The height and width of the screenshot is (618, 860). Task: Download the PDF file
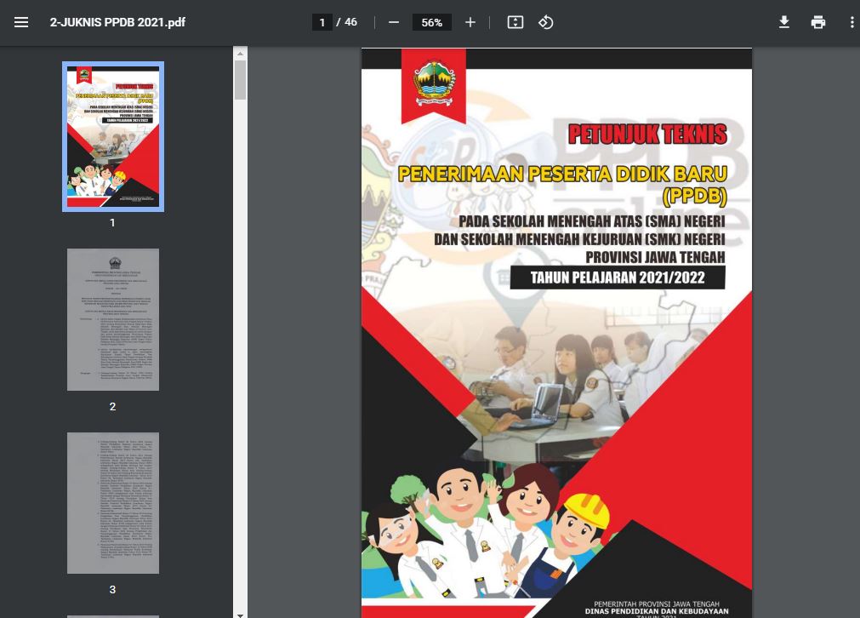click(x=784, y=22)
